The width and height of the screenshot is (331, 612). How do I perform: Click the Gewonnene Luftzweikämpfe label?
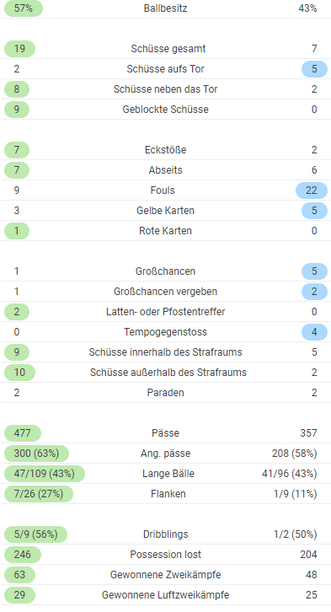165,595
